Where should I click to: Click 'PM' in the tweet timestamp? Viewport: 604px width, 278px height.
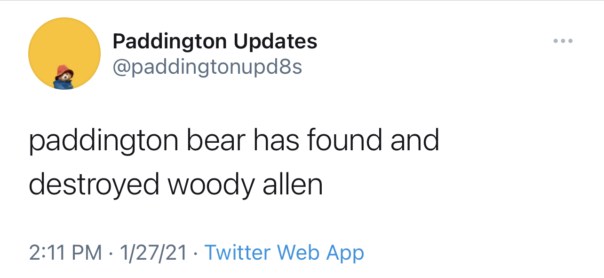pos(87,253)
